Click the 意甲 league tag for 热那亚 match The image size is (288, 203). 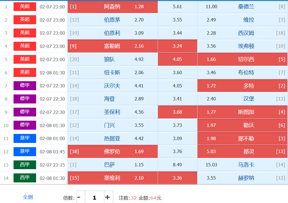click(x=25, y=138)
